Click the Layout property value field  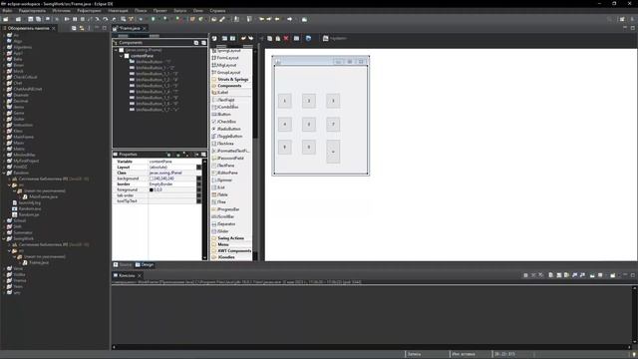pos(172,168)
